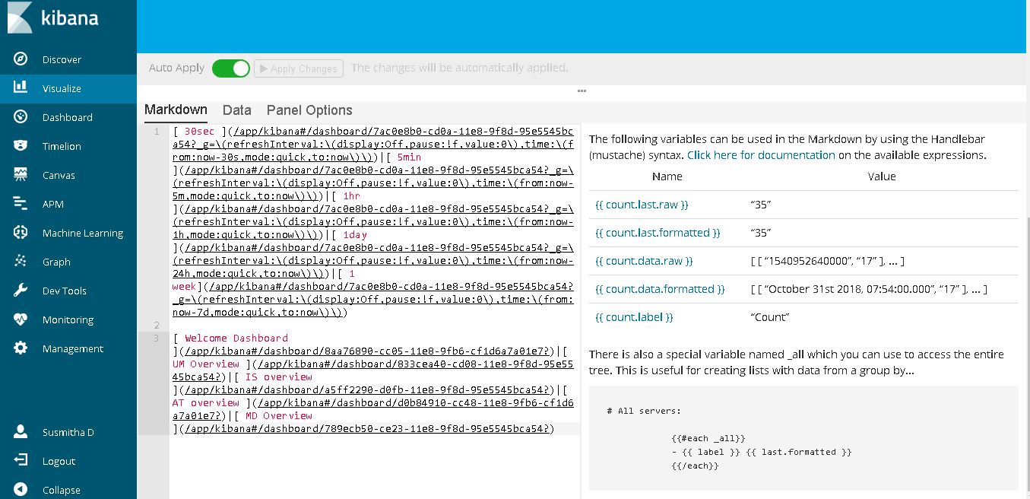This screenshot has width=1030, height=499.
Task: Click the Kibana logo
Action: pos(53,17)
